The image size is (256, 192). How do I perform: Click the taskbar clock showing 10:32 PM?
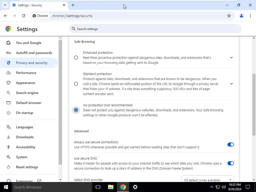click(x=234, y=187)
